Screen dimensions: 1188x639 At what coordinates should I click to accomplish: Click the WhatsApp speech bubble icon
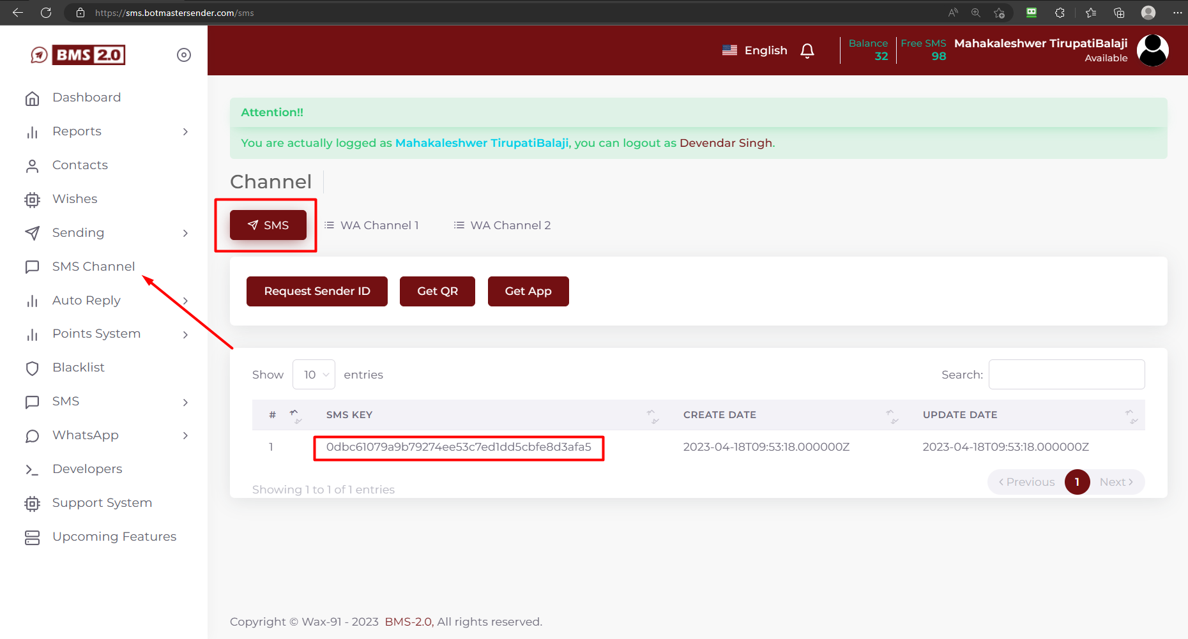pyautogui.click(x=33, y=435)
